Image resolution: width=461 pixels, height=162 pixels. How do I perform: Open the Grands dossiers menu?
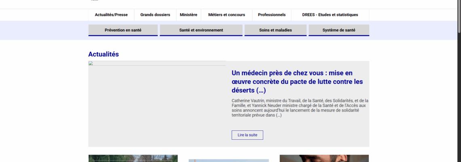[155, 15]
